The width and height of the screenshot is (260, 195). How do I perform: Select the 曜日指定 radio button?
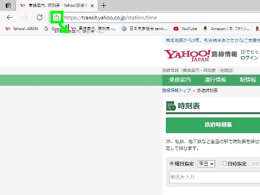tap(172, 163)
